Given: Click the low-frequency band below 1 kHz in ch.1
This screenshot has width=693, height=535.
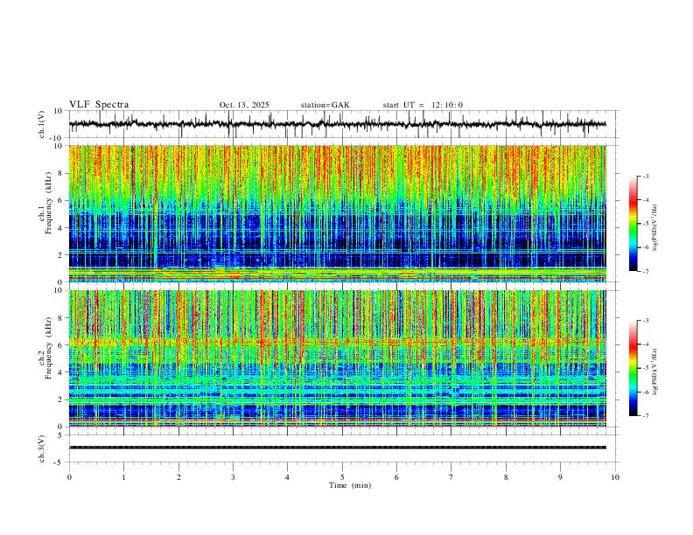Looking at the screenshot, I should (x=337, y=274).
